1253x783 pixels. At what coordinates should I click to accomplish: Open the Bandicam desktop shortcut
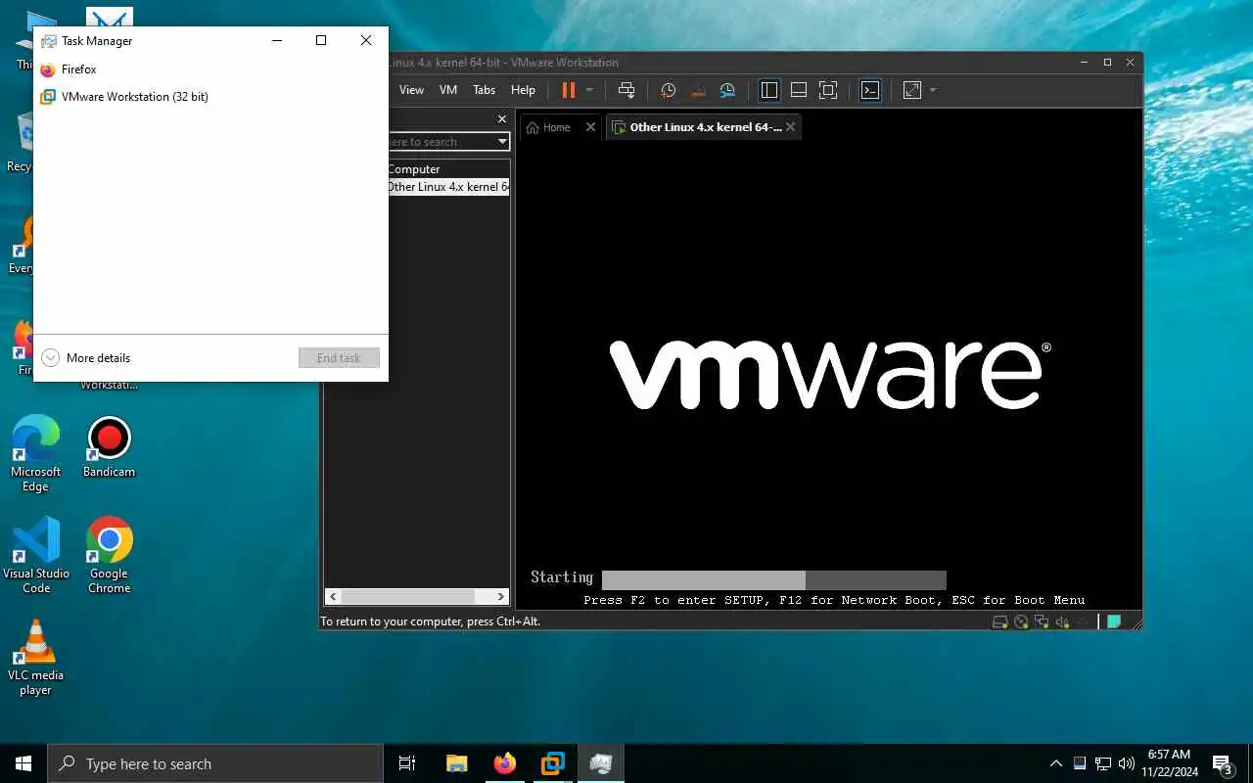pos(109,448)
